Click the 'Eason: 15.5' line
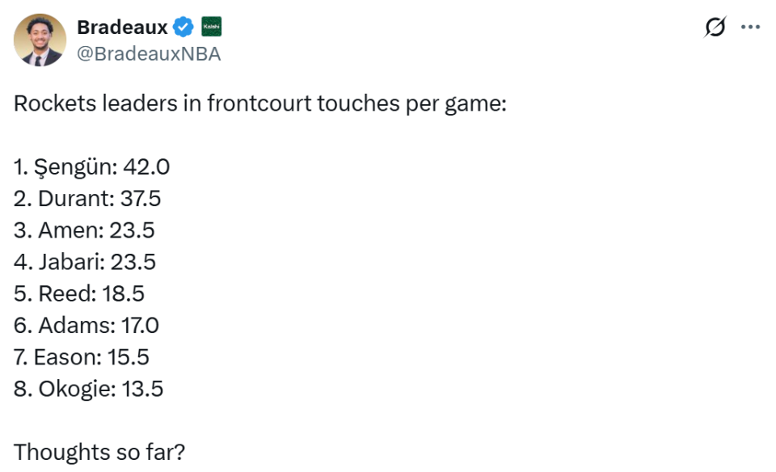Screen dimensions: 776x472 [x=82, y=356]
